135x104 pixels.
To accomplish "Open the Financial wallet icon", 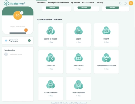I will tap(50, 57).
